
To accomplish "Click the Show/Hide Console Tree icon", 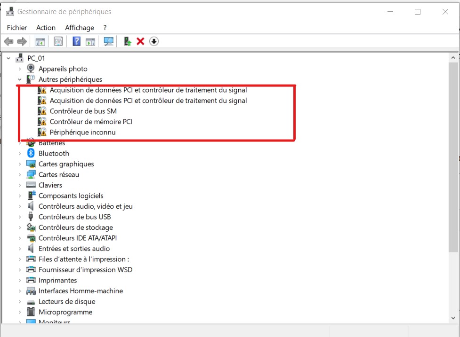I will 40,41.
